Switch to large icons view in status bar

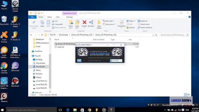[189, 95]
